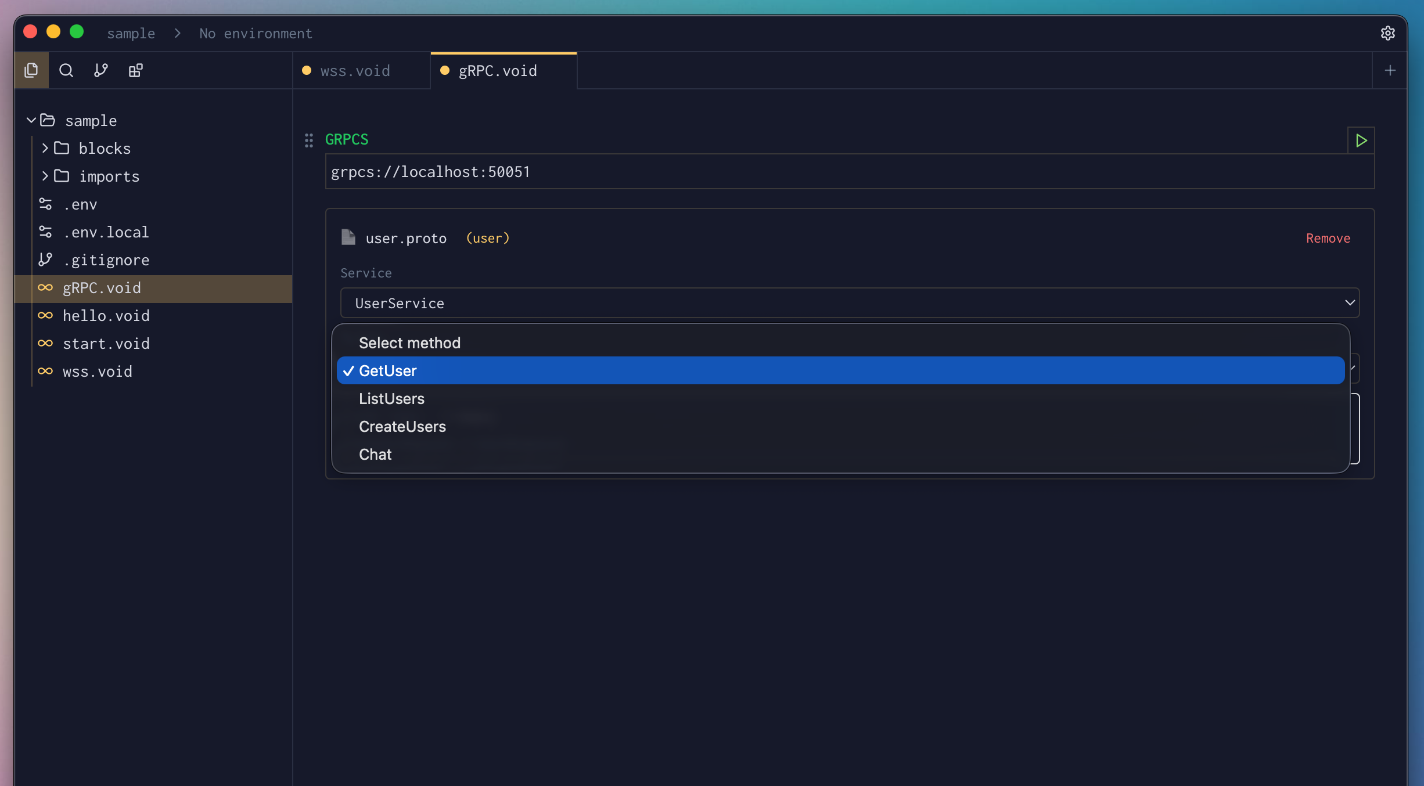Expand the imports folder
This screenshot has height=786, width=1424.
45,176
